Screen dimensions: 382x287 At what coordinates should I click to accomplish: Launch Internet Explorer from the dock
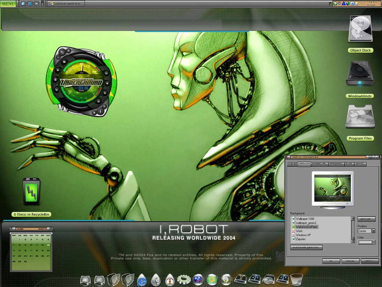tap(142, 280)
